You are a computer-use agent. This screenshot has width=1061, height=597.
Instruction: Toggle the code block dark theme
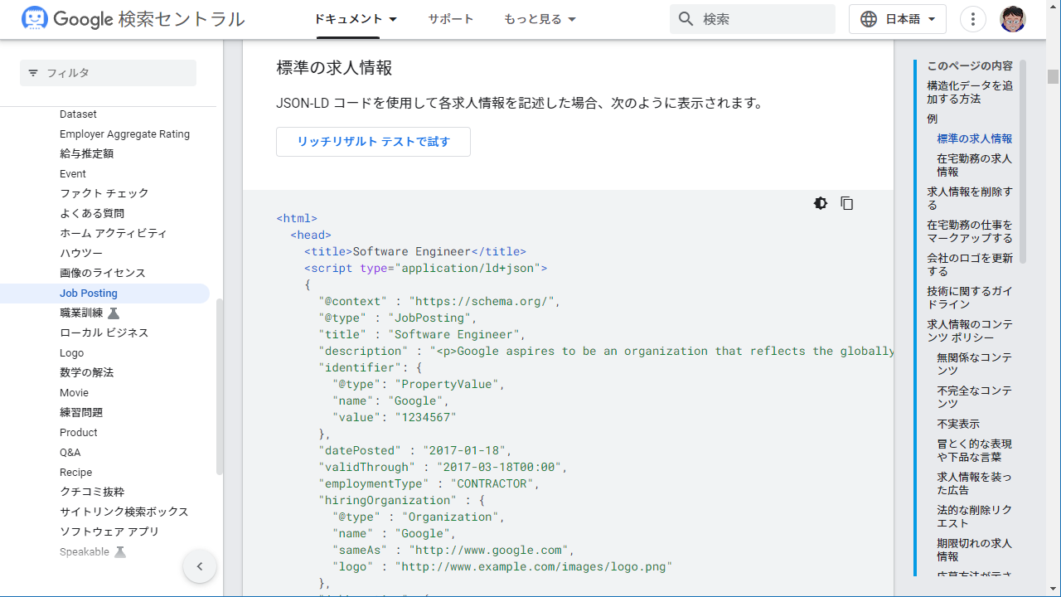point(821,203)
